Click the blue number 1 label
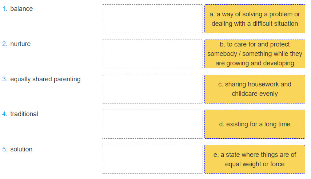This screenshot has width=311, height=179. (x=5, y=9)
